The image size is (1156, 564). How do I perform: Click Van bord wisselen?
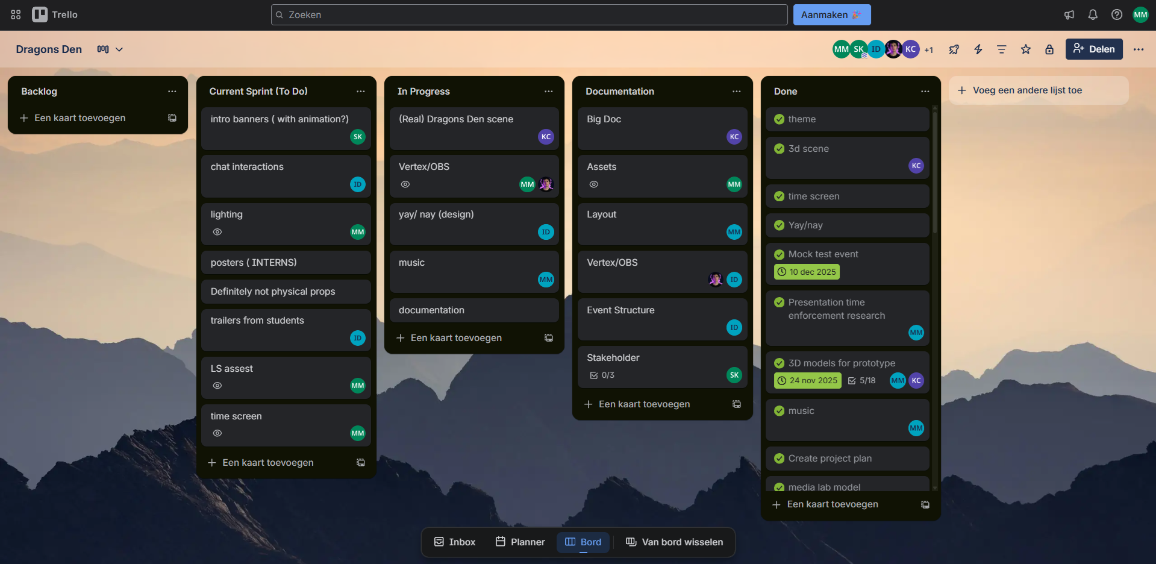pos(674,542)
